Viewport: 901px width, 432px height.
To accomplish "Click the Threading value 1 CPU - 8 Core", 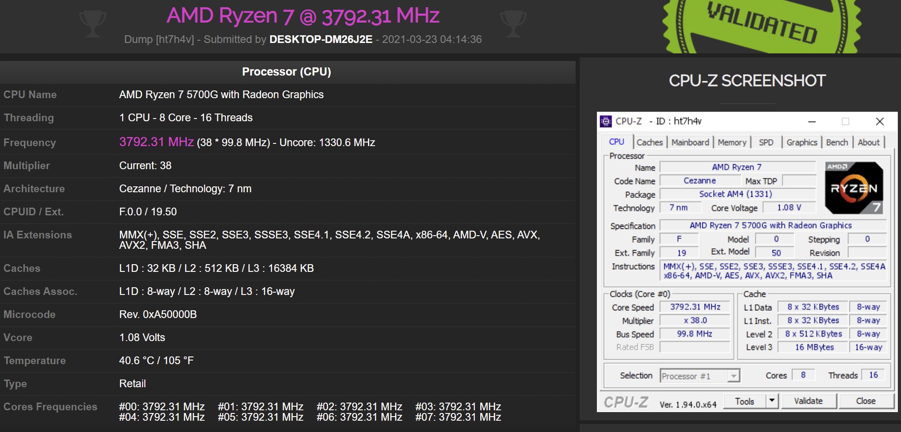I will pos(186,118).
